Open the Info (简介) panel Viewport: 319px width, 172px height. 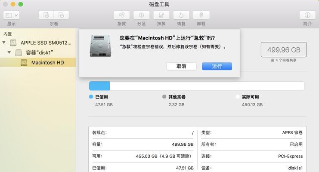coord(307,15)
